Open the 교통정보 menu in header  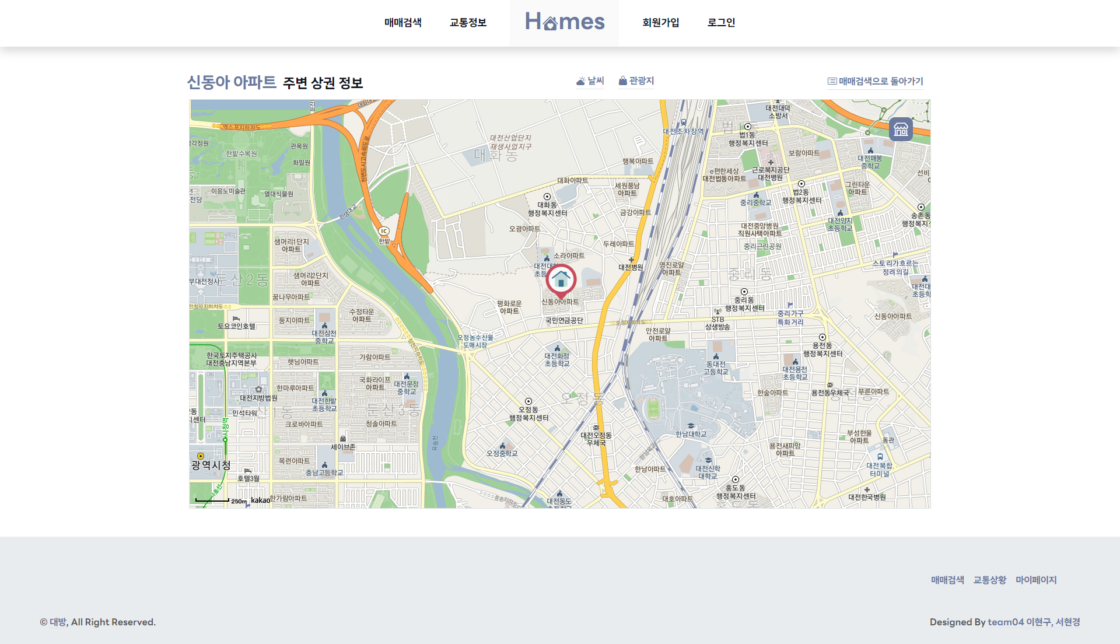coord(468,23)
